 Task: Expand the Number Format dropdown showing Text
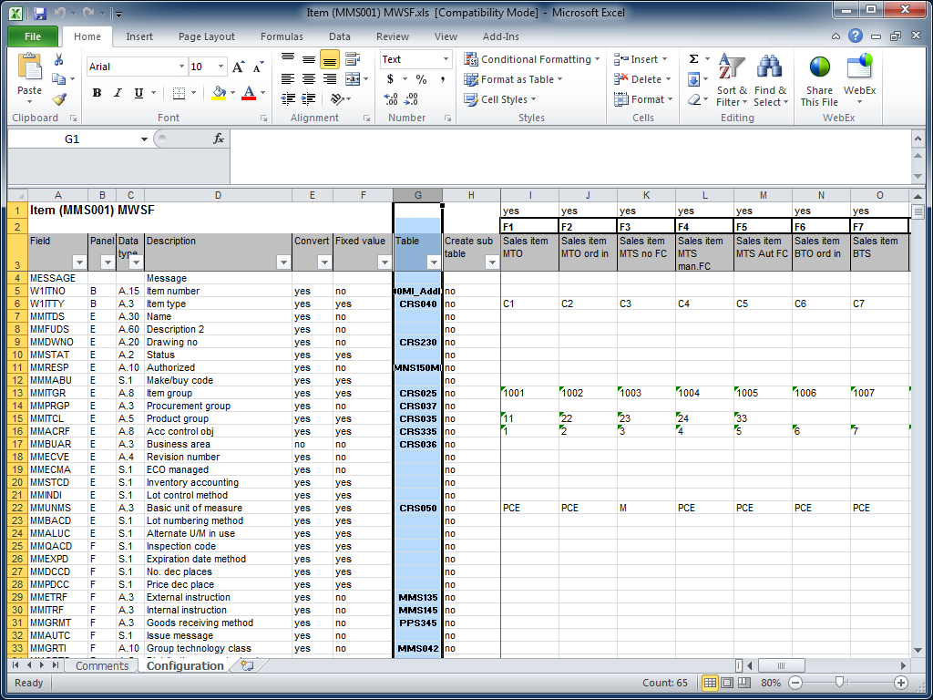coord(446,59)
